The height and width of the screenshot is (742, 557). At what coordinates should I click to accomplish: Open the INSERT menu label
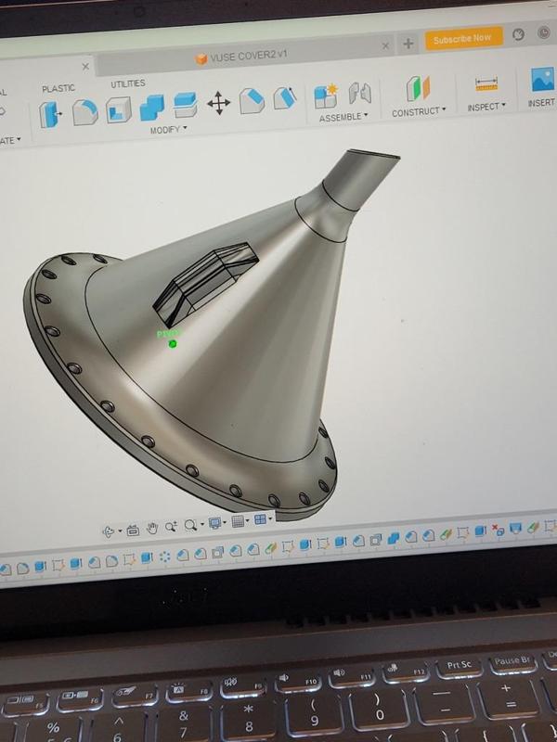(x=541, y=103)
